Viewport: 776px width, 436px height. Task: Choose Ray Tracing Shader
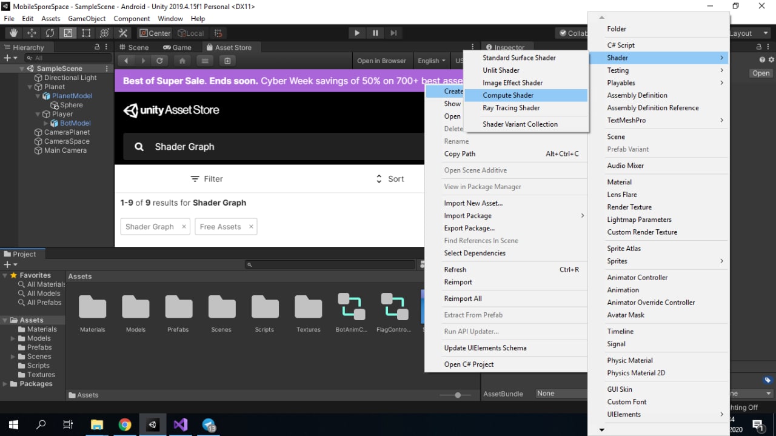point(526,108)
